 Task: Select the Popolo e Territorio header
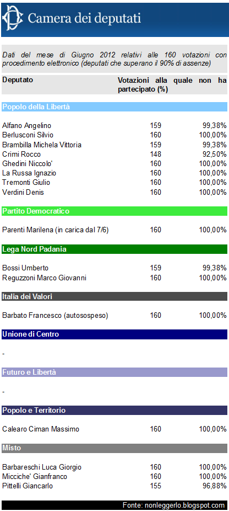click(x=115, y=411)
